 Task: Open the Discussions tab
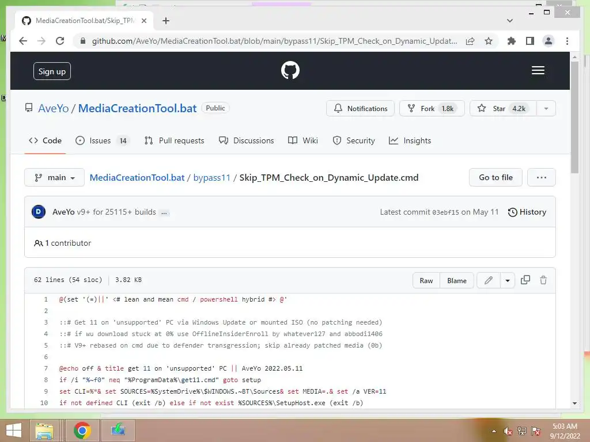247,140
